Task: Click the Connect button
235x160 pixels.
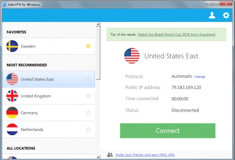Action: click(x=168, y=131)
